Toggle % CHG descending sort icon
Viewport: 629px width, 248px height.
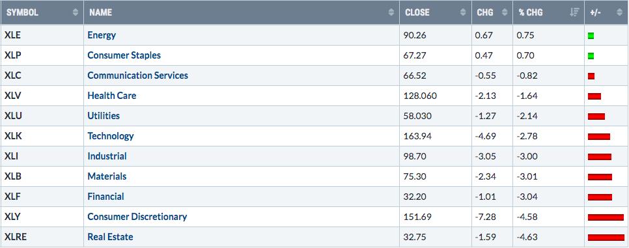pos(574,12)
